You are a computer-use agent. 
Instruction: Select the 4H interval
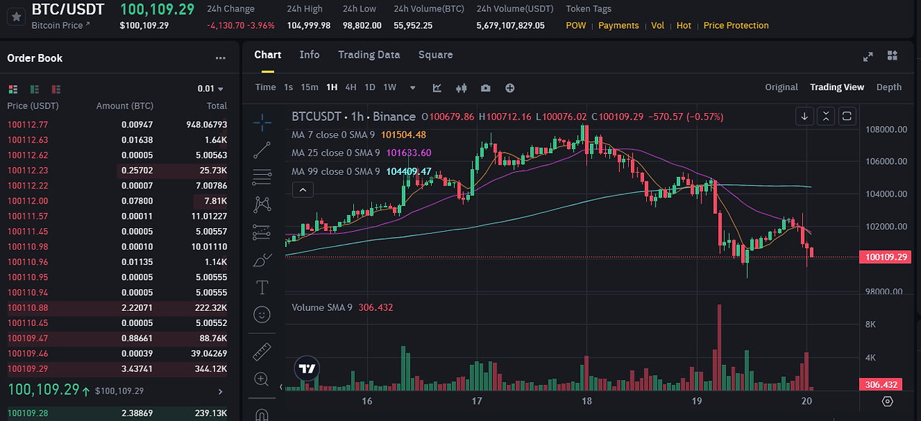pos(350,87)
